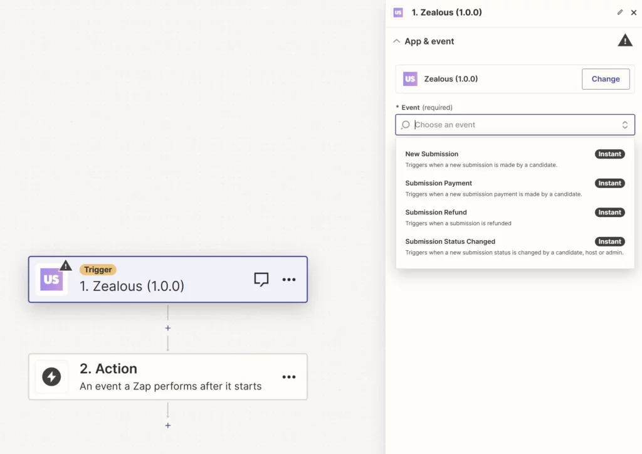Focus the Choose an event search field
The height and width of the screenshot is (454, 642).
(x=515, y=125)
